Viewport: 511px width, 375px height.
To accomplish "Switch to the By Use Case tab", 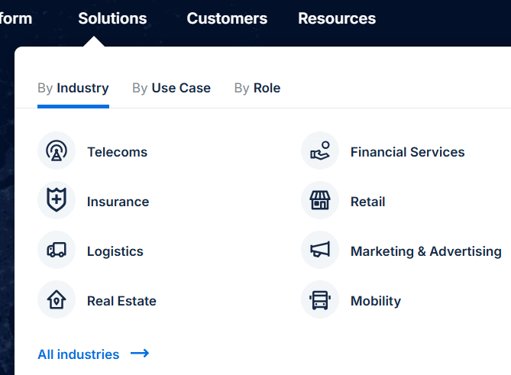I will coord(171,88).
